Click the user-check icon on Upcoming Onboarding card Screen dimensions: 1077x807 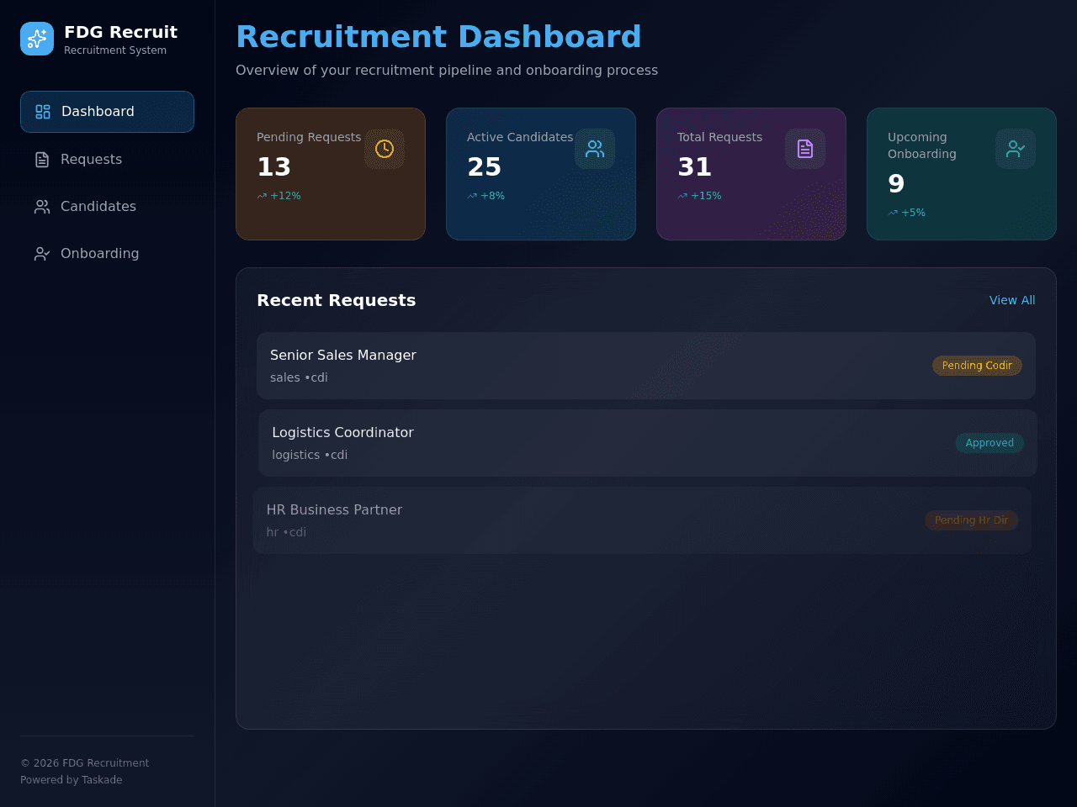1016,149
